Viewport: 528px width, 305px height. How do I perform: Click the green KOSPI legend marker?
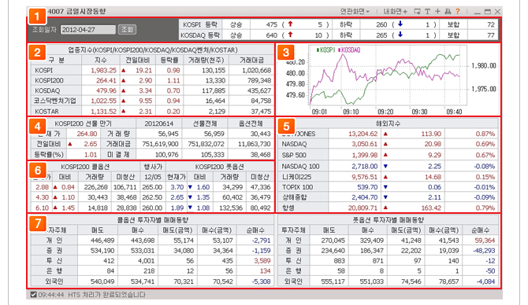click(318, 50)
